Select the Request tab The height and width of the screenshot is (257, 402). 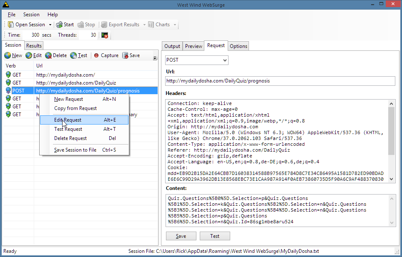pos(216,45)
